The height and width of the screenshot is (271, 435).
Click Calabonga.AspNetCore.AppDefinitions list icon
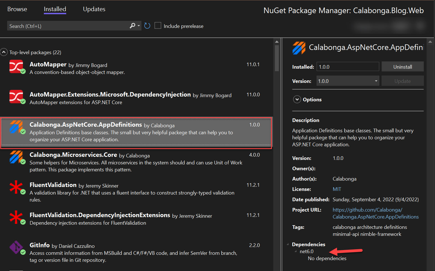coord(16,127)
